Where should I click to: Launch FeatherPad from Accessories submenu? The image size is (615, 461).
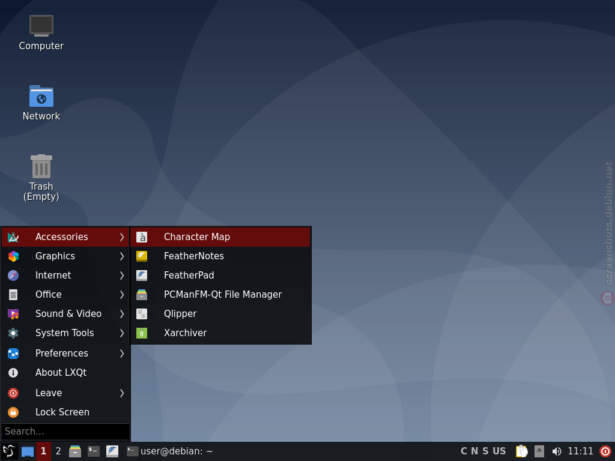coord(220,275)
